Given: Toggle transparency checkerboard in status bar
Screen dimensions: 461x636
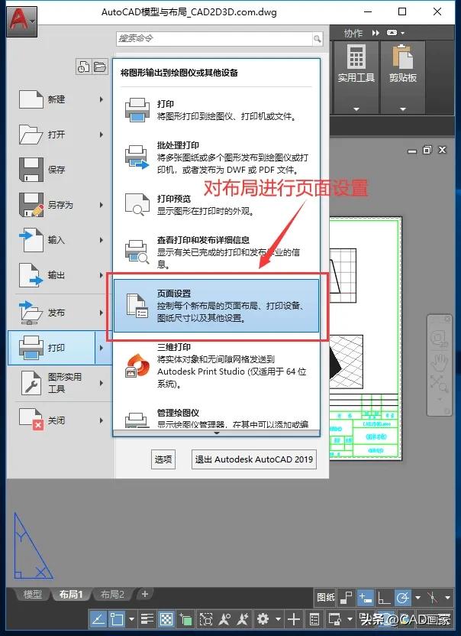Looking at the screenshot, I should point(166,619).
